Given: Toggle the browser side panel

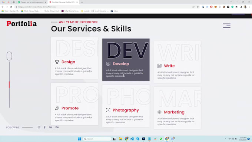Looking at the screenshot, I should (241, 7).
